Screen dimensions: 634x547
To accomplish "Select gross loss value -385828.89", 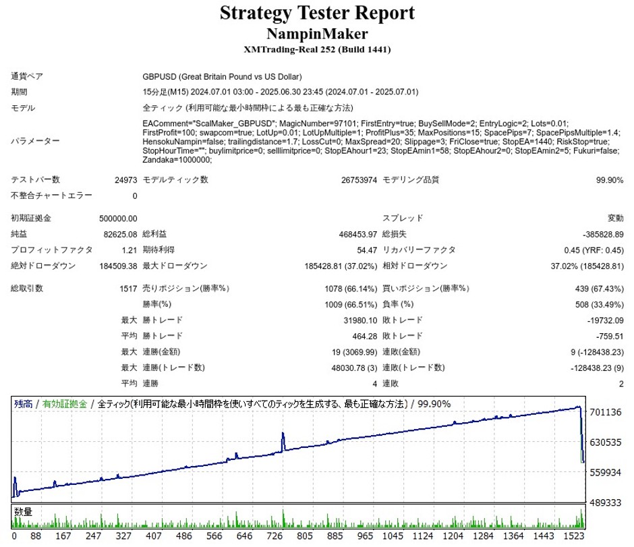I will tap(603, 235).
